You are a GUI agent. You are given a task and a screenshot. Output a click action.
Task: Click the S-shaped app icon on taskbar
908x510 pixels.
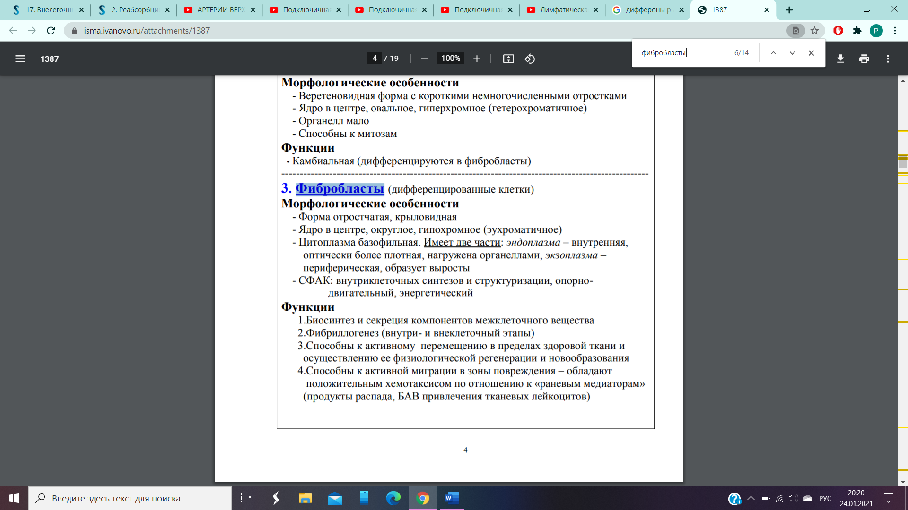(276, 498)
